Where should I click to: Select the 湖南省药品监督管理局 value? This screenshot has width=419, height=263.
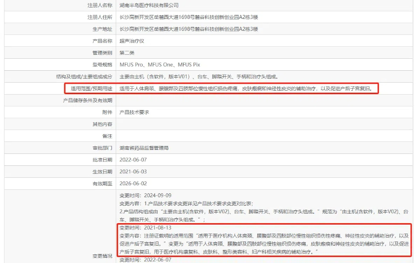[144, 148]
